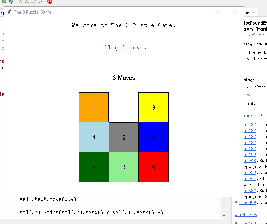Click the orange tile numbered 1

pyautogui.click(x=93, y=107)
